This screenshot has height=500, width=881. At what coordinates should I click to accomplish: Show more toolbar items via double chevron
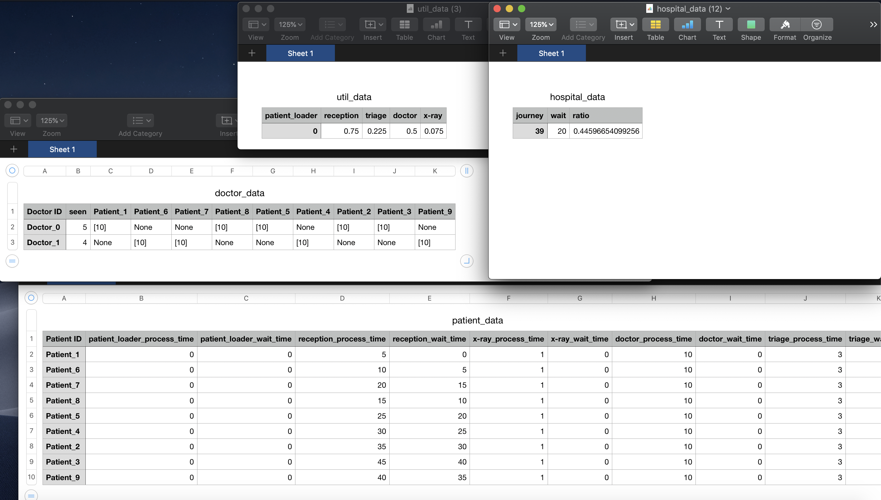pyautogui.click(x=873, y=25)
